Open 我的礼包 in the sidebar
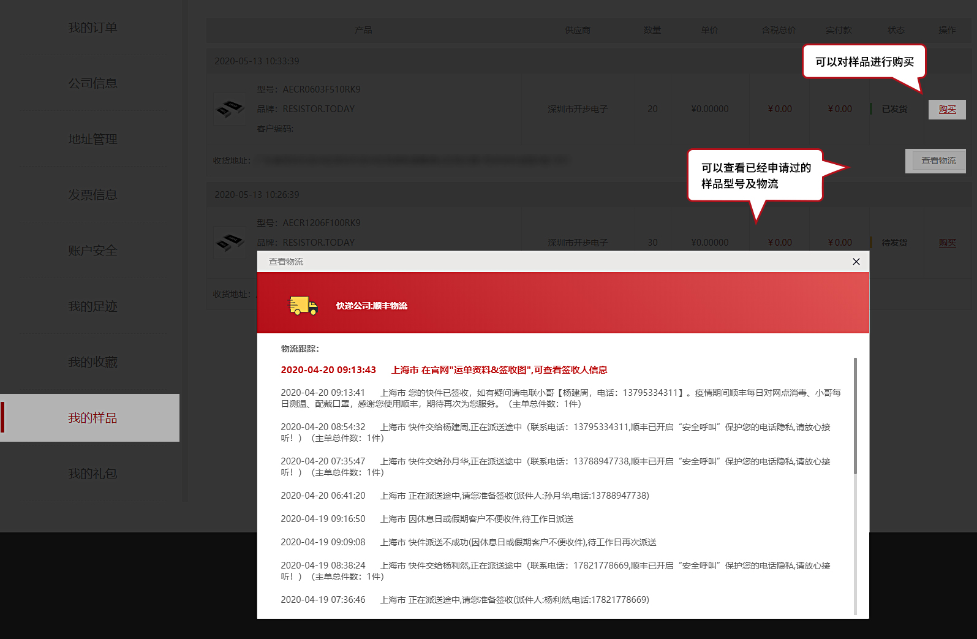This screenshot has height=639, width=977. pos(92,474)
